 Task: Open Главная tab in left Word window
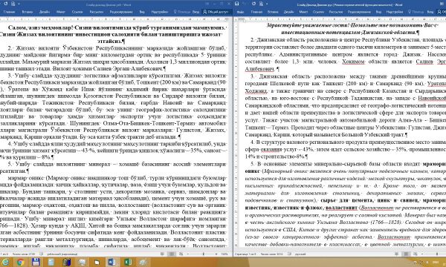[9, 12]
